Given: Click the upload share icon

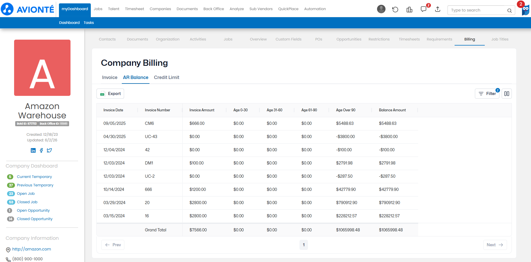Looking at the screenshot, I should coord(438,9).
